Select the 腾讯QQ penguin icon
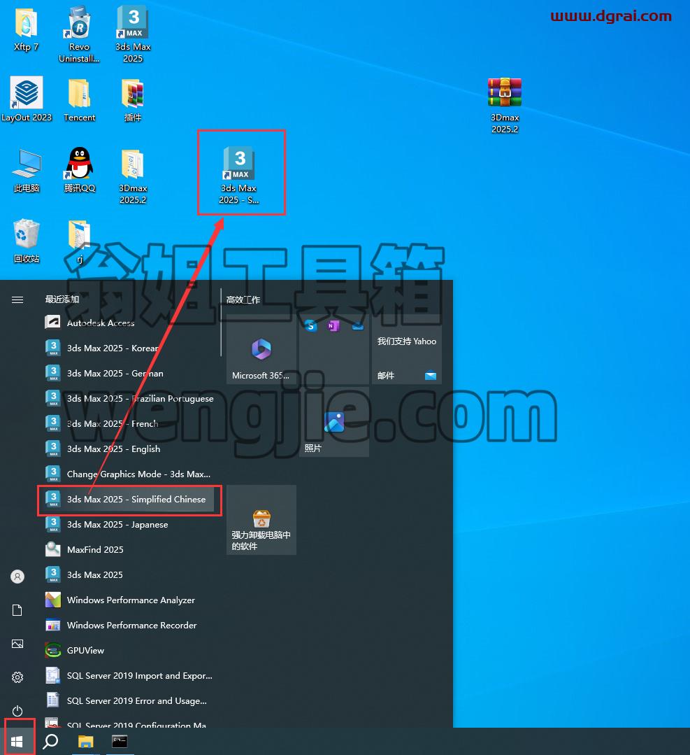690x755 pixels. [80, 169]
